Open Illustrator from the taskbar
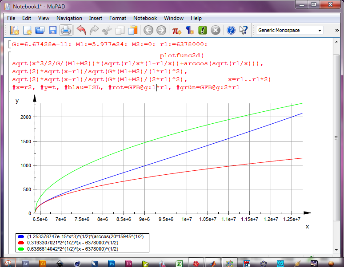 point(43,263)
